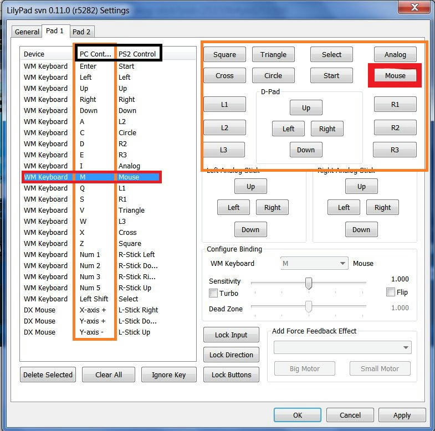Click the Lock Buttons button
The image size is (435, 431).
[231, 374]
